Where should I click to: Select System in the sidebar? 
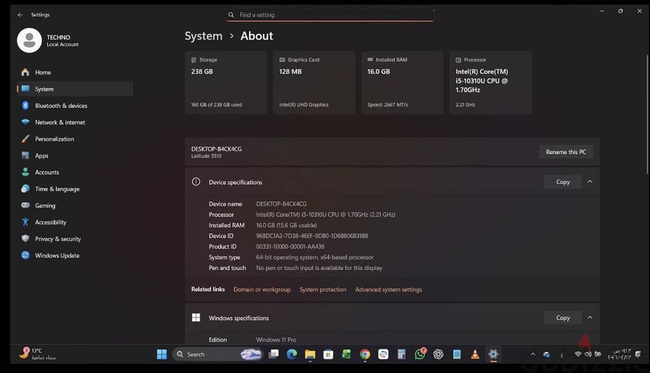[x=75, y=89]
